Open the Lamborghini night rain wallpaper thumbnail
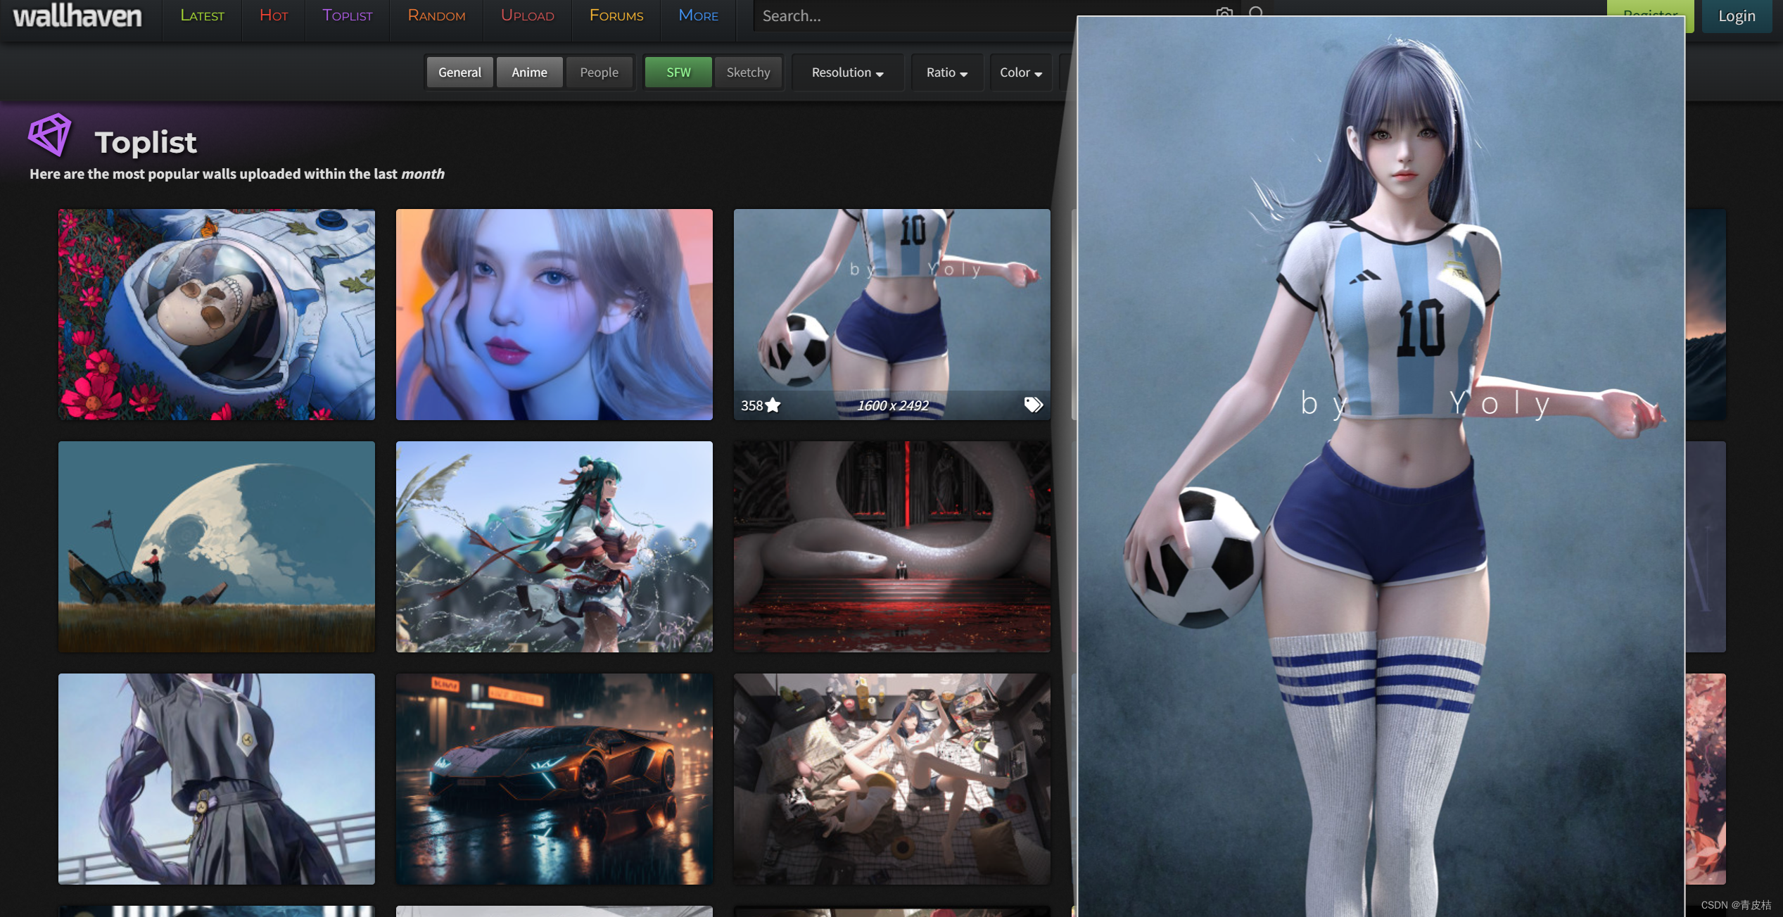The image size is (1783, 917). tap(554, 778)
